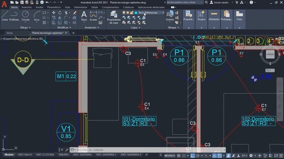Select the Círculo tool

pyautogui.click(x=25, y=16)
